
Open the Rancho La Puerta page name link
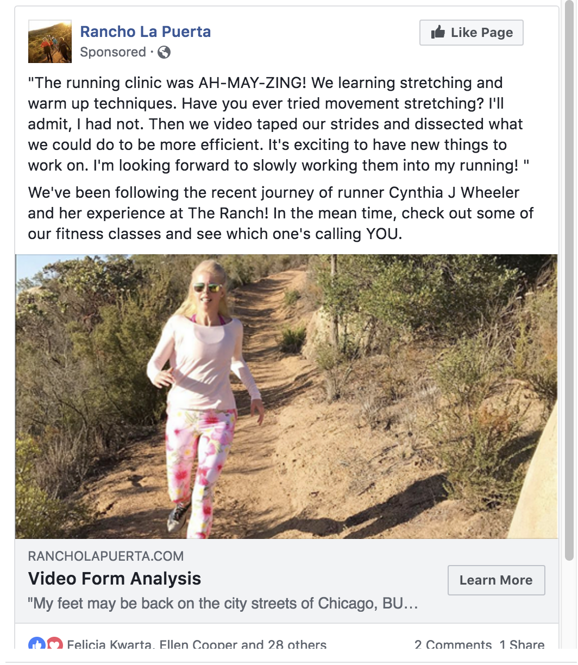click(145, 32)
